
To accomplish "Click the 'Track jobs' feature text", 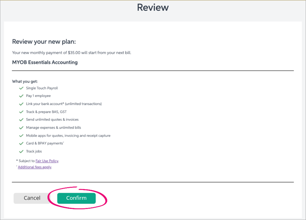I will coord(34,151).
